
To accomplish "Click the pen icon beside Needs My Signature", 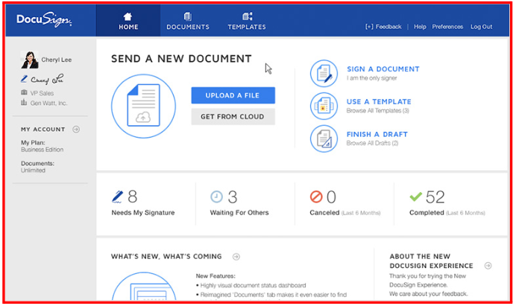I will coord(118,197).
